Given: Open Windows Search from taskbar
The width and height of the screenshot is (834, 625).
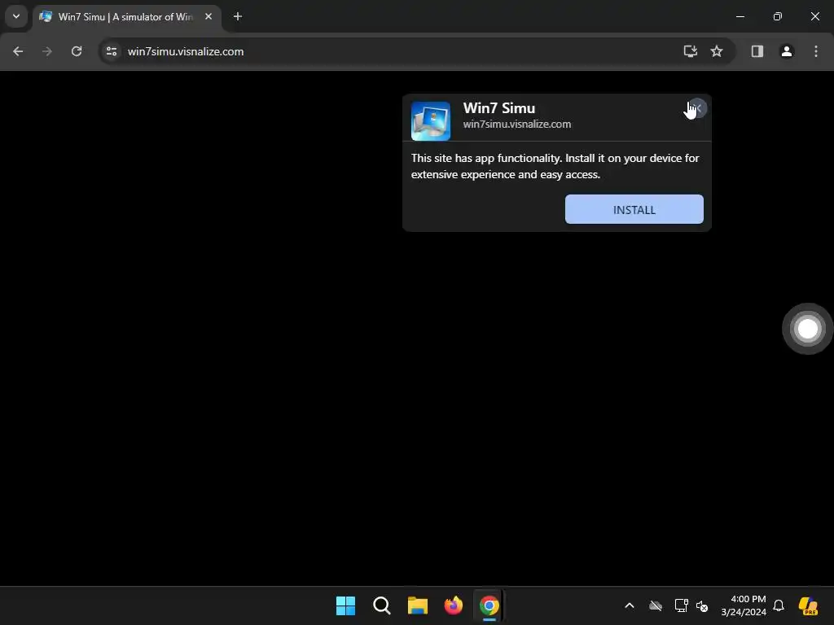Looking at the screenshot, I should [x=382, y=605].
